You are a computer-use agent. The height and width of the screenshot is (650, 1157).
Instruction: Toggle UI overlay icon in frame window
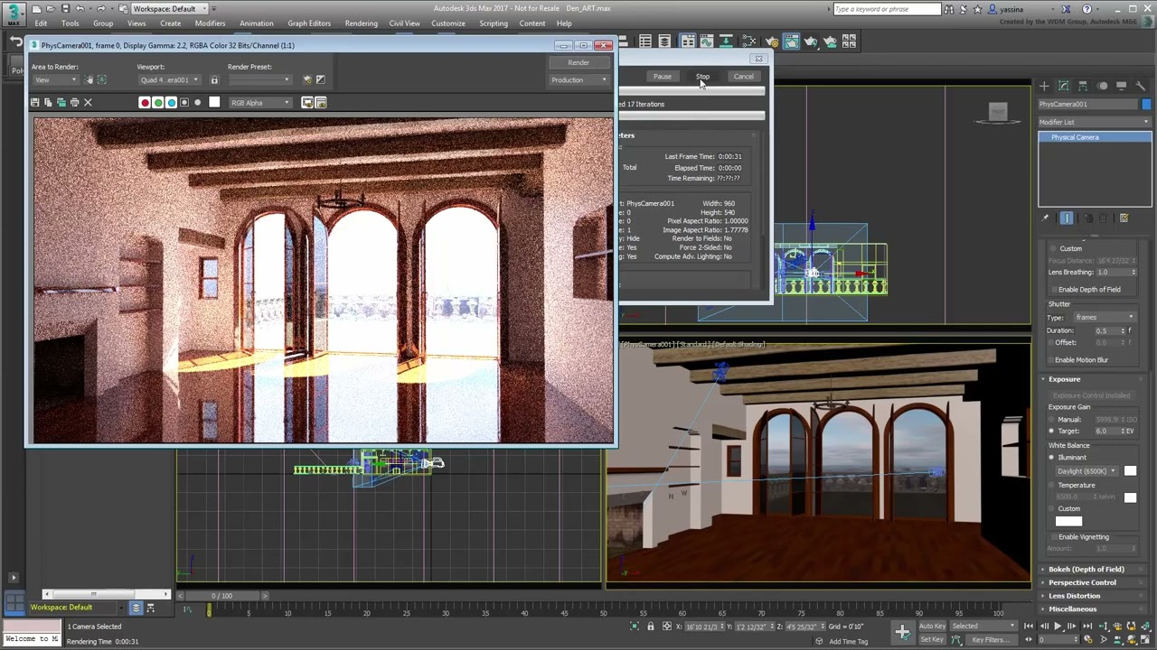(307, 102)
